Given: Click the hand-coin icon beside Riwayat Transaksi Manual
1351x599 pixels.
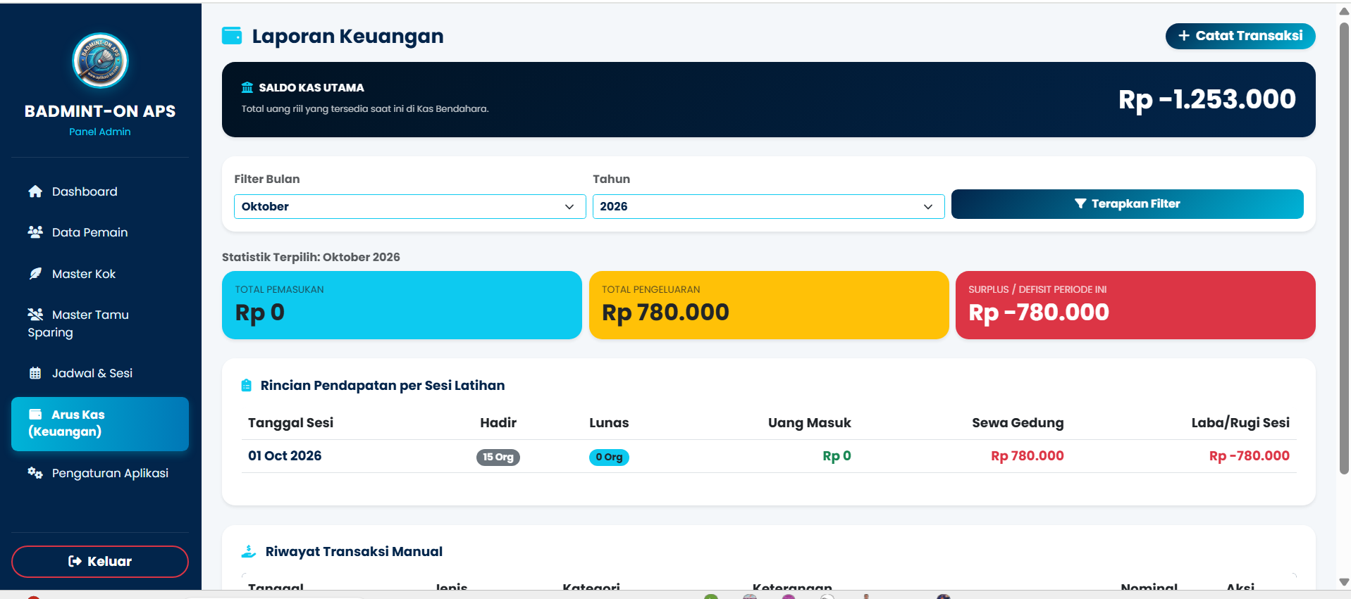Looking at the screenshot, I should 249,551.
